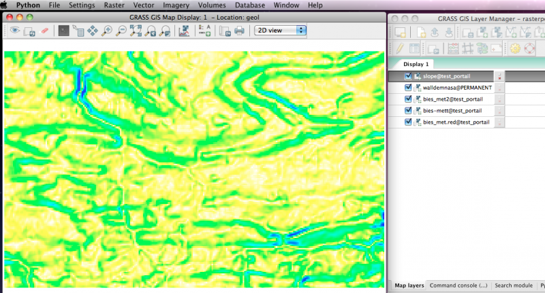
Task: Click the Display map eye icon
Action: tap(14, 31)
